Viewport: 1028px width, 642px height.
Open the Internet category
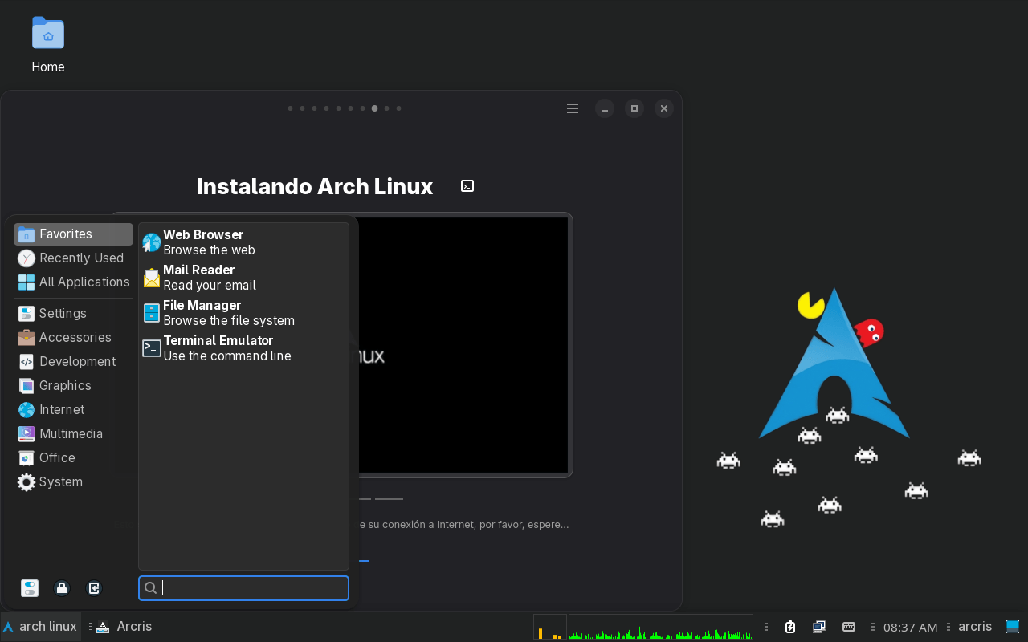pos(74,410)
